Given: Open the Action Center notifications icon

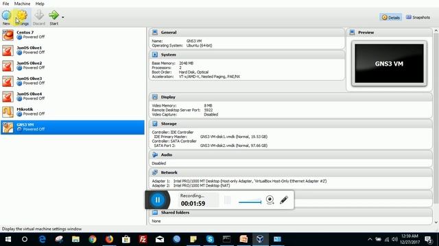Looking at the screenshot, I should 428,239.
